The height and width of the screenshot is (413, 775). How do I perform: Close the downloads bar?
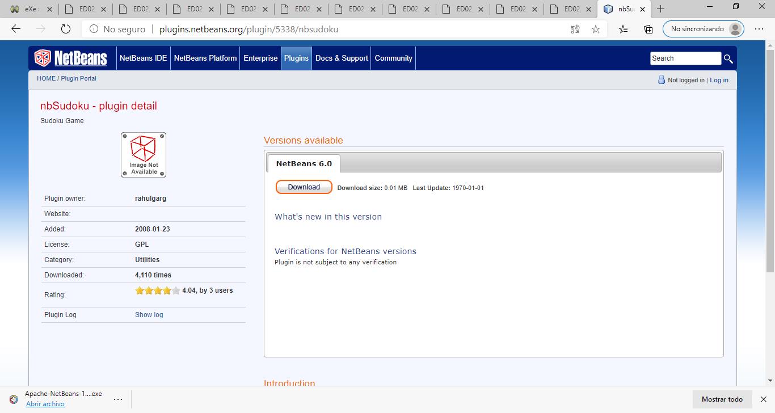click(764, 399)
